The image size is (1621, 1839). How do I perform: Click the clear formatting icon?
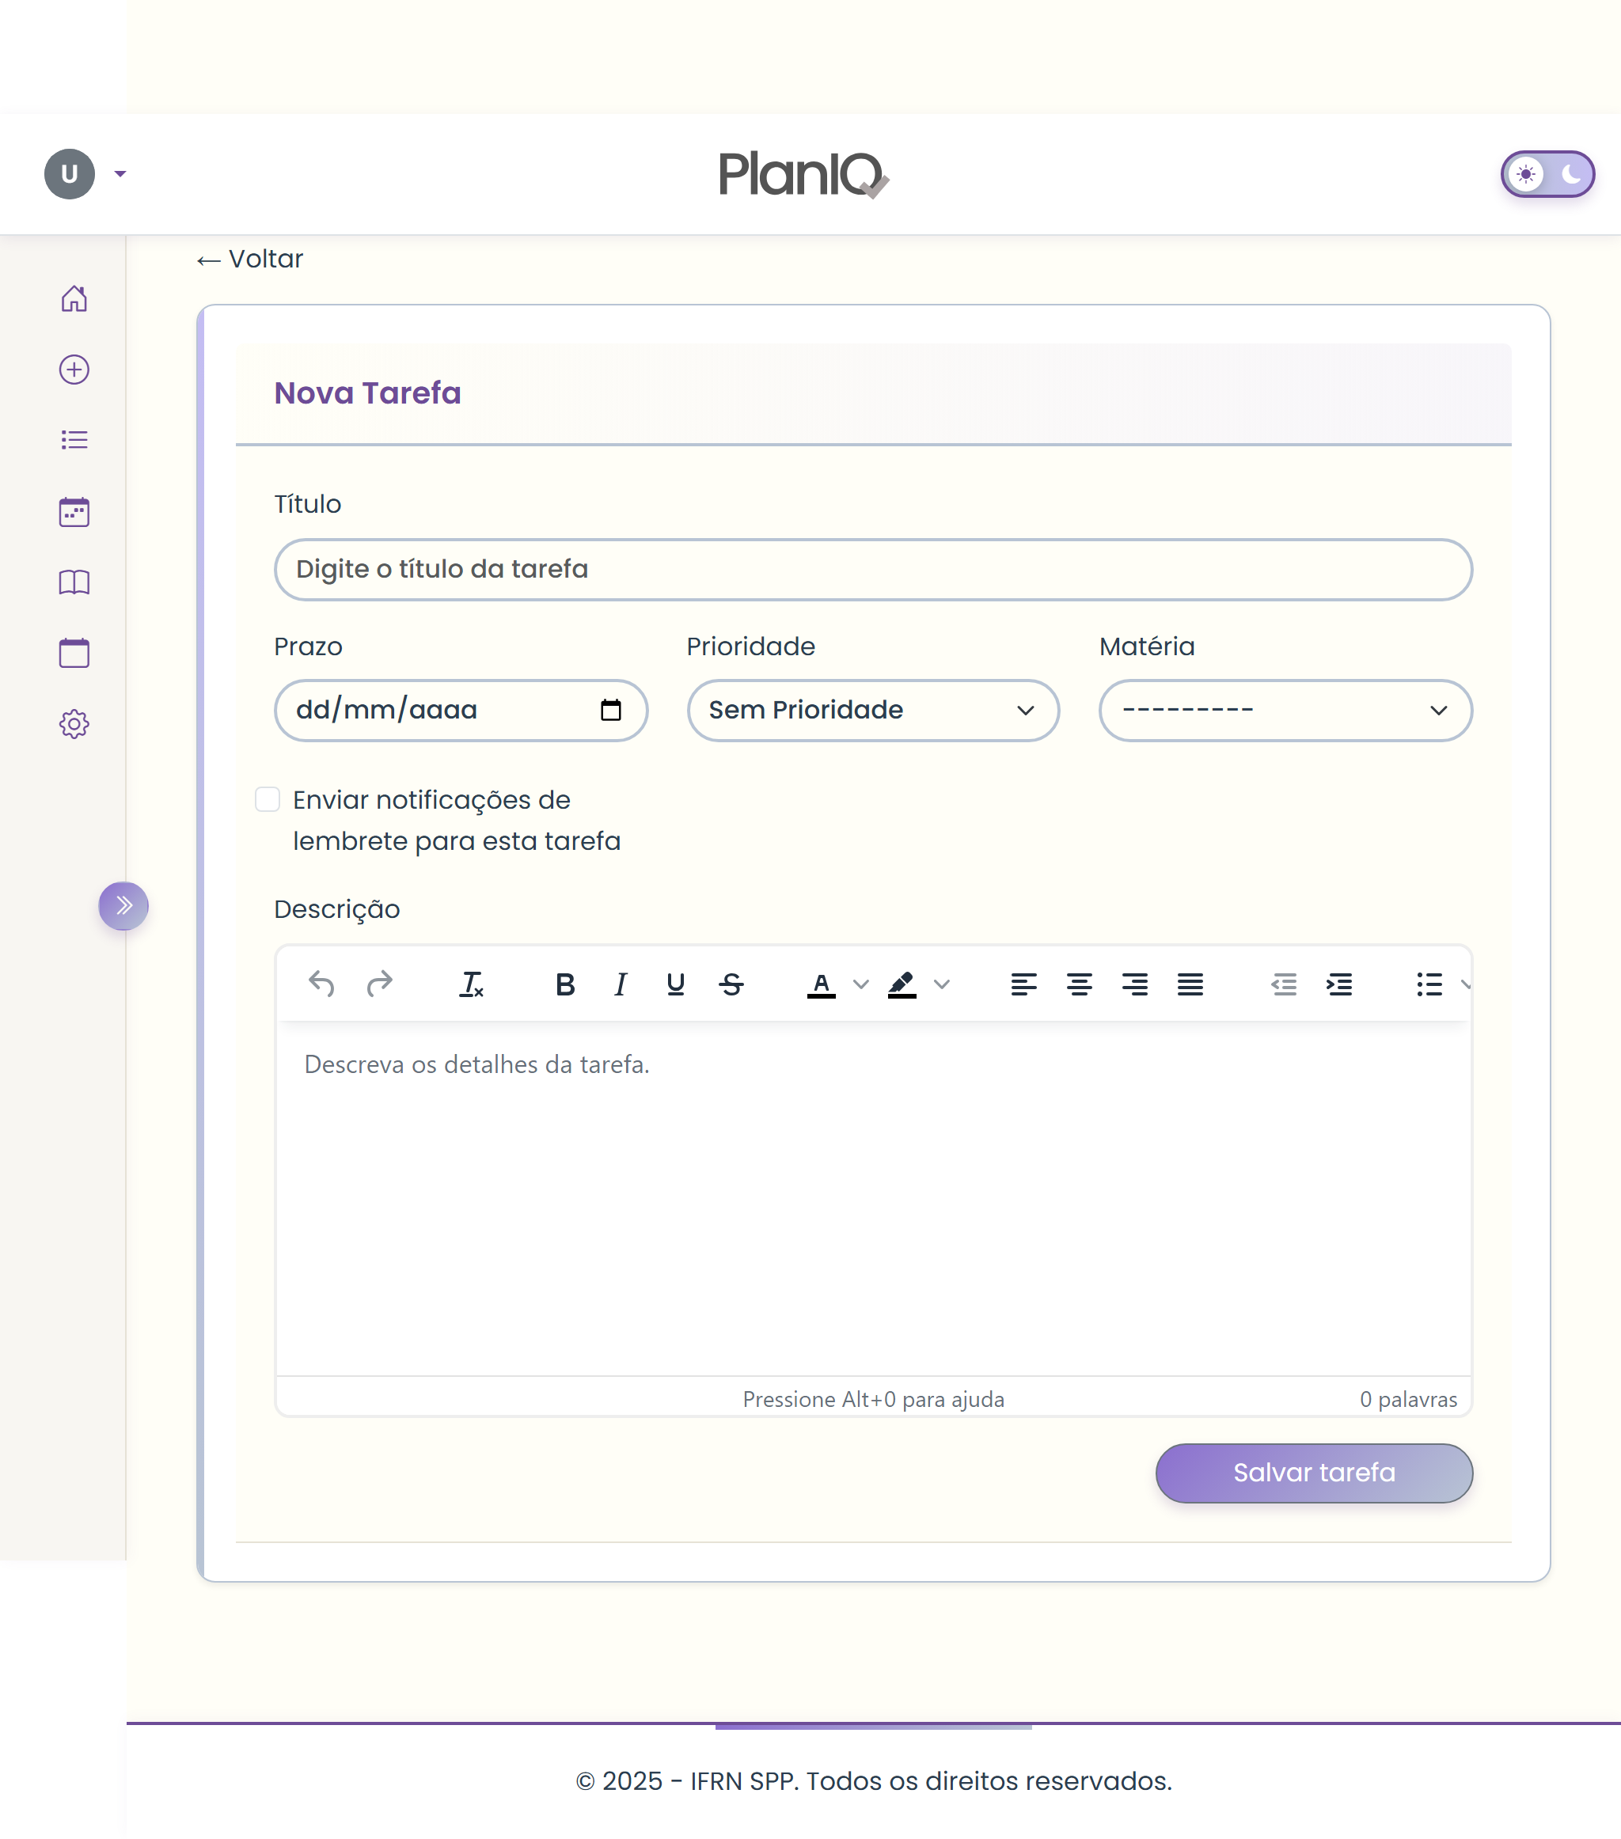[x=471, y=985]
